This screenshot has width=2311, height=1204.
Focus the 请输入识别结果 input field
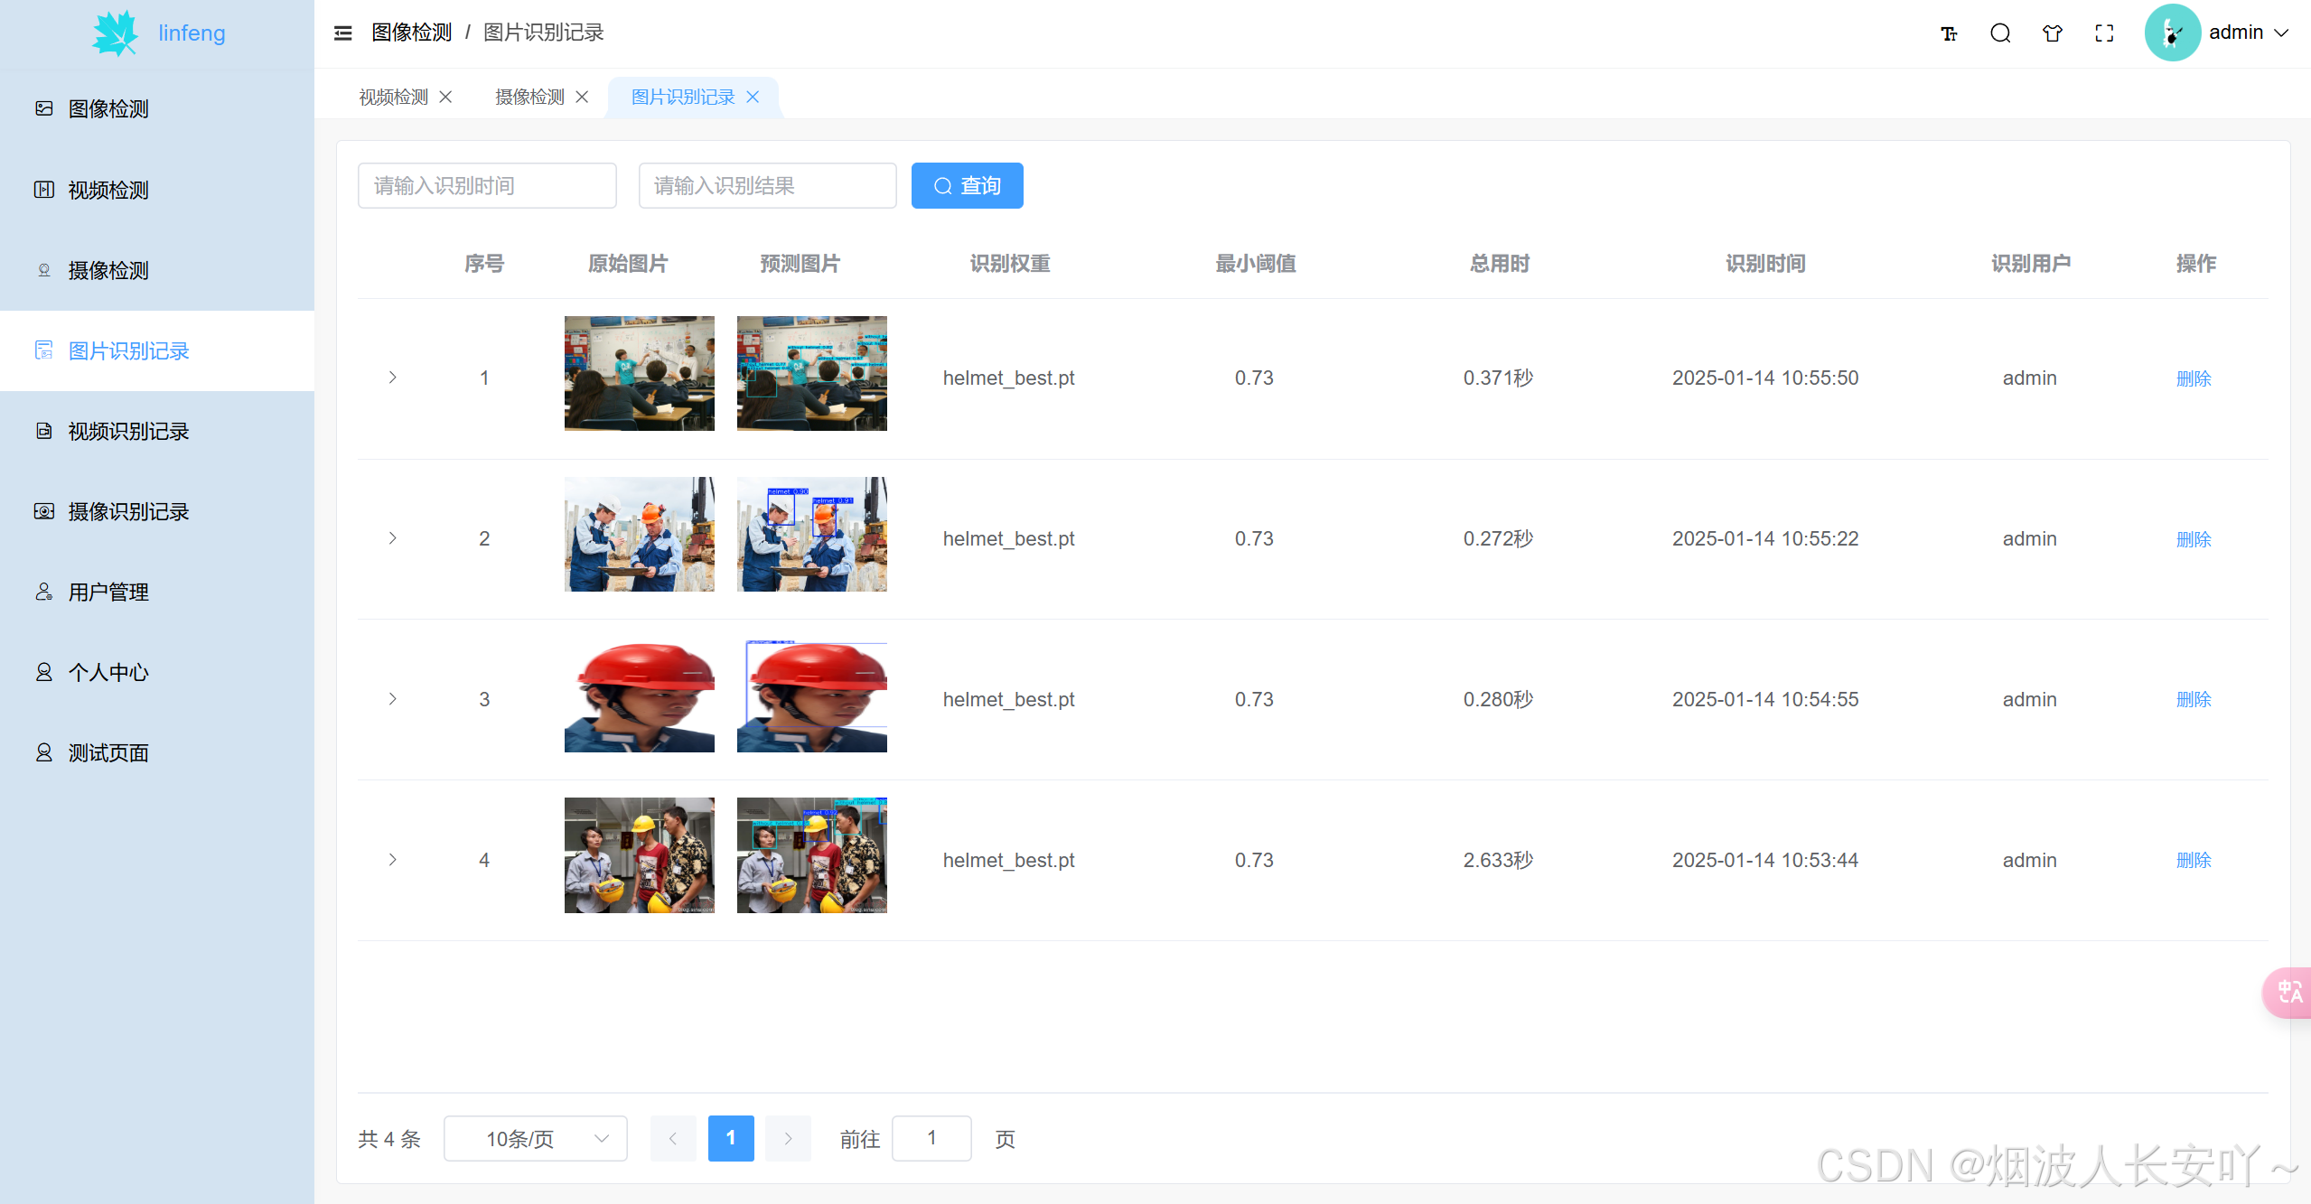pyautogui.click(x=768, y=185)
